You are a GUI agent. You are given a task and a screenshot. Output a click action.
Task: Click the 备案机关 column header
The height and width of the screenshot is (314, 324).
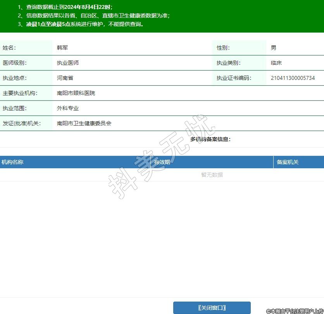[288, 162]
